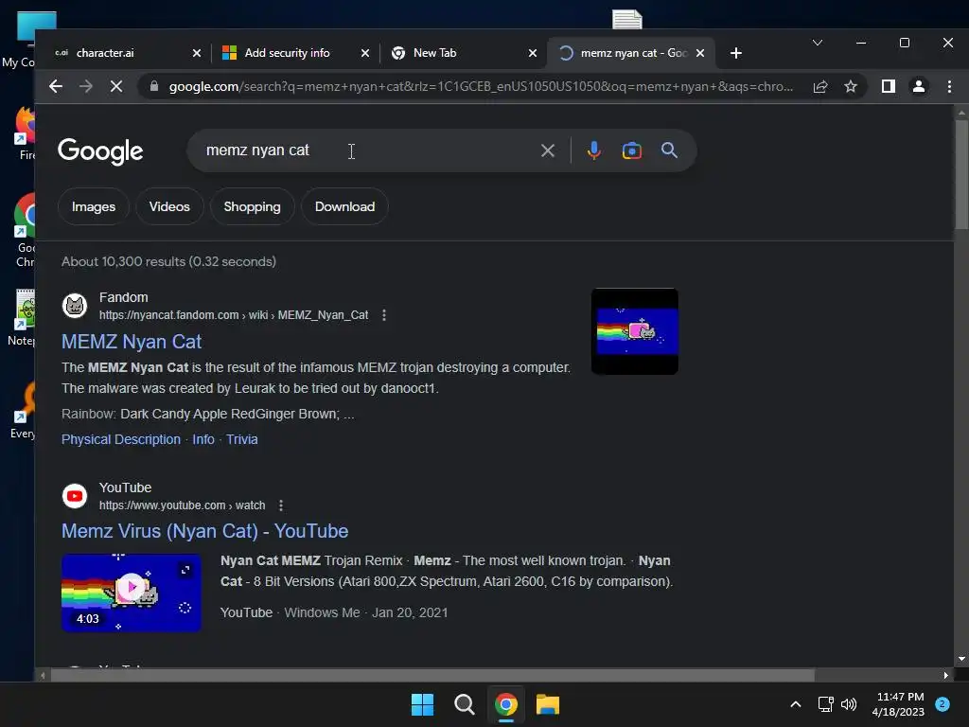The width and height of the screenshot is (969, 727).
Task: Close the character.ai tab
Action: (x=197, y=53)
